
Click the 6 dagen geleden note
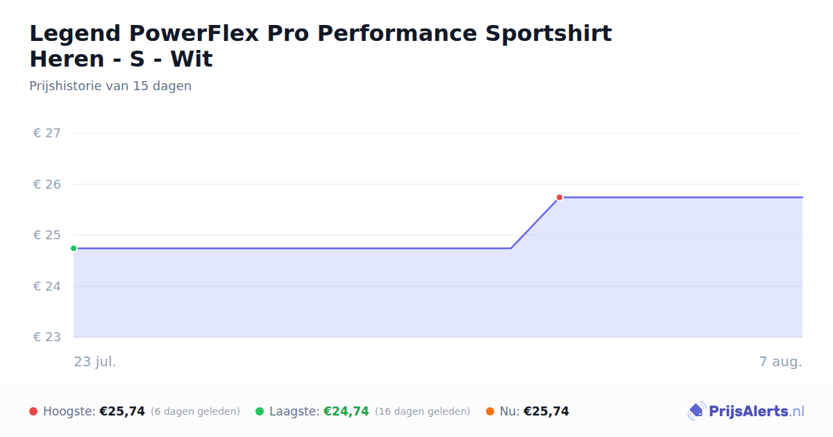tap(195, 412)
